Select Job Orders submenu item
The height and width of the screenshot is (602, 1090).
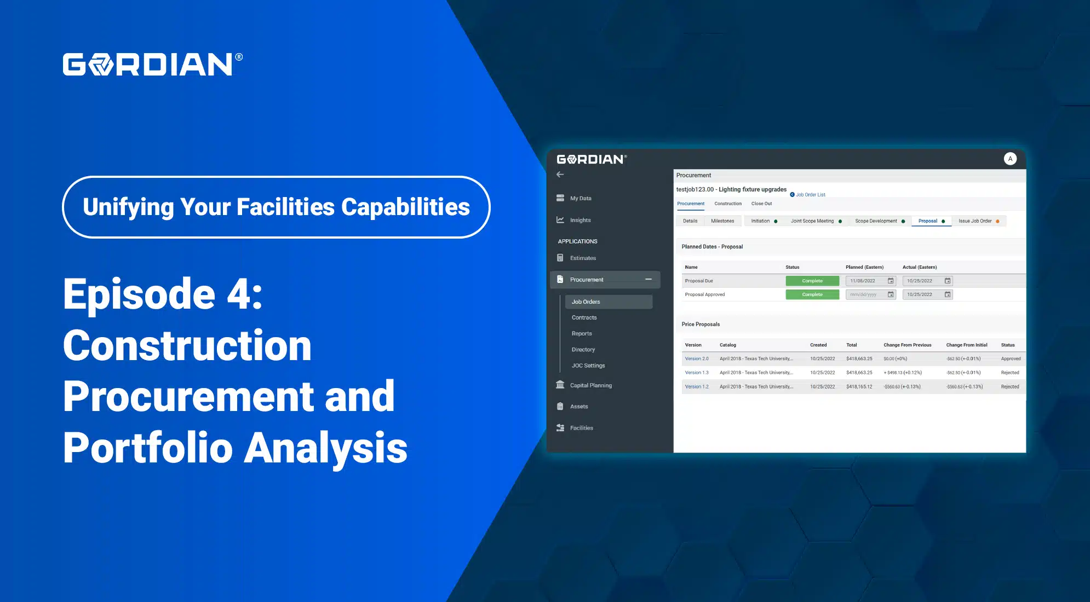609,302
